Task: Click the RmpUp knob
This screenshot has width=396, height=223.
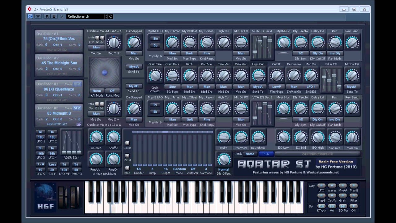Action: [96, 159]
